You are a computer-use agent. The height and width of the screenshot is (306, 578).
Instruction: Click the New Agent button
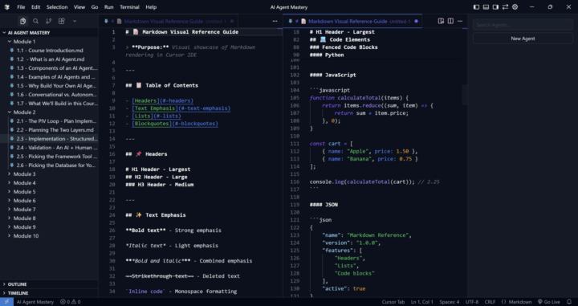523,39
